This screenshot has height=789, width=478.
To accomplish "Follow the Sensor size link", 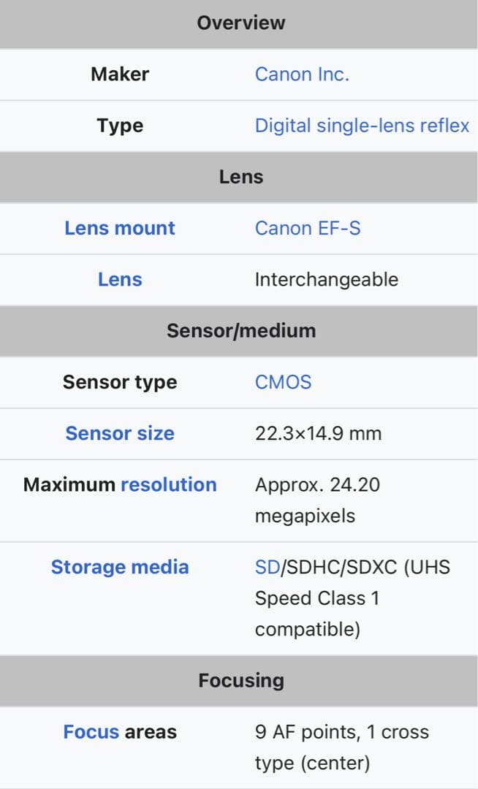I will click(x=120, y=433).
